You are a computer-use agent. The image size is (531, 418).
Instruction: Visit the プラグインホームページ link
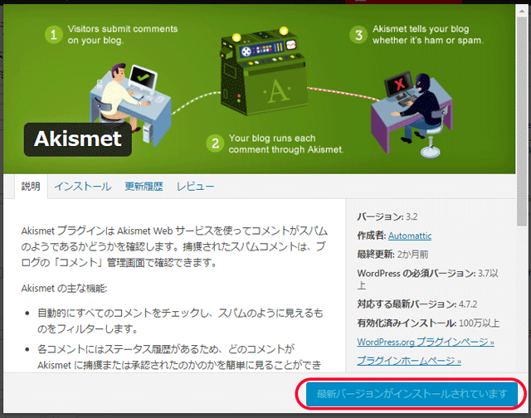click(409, 361)
